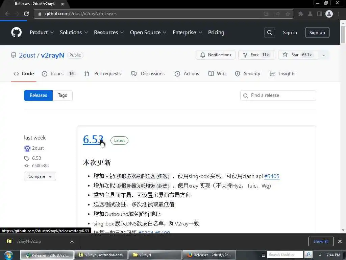The height and width of the screenshot is (260, 346).
Task: Click the keyboard icon in taskbar
Action: pyautogui.click(x=263, y=255)
